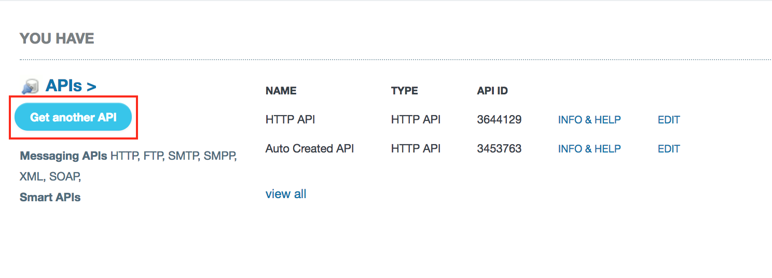Open INFO & HELP for Auto Created API
The height and width of the screenshot is (278, 772).
click(x=589, y=149)
